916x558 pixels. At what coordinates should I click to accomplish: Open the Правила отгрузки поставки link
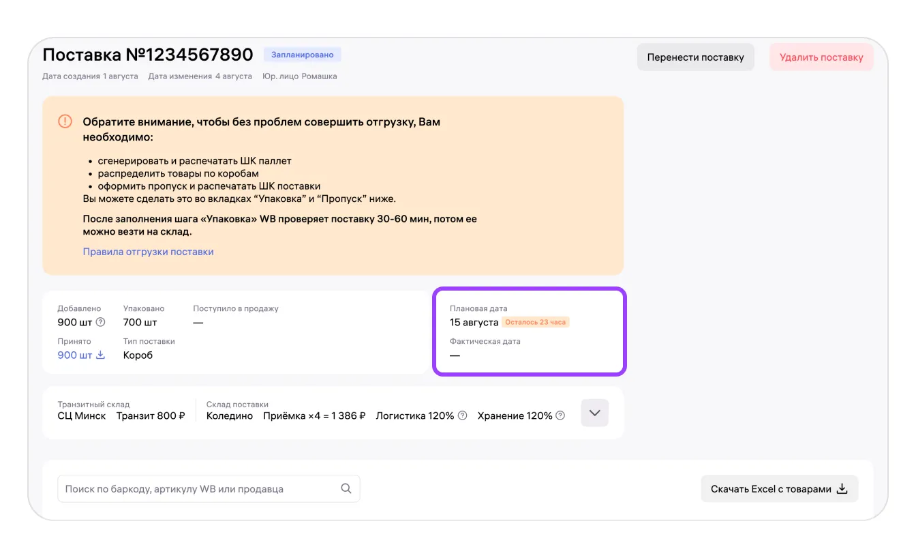pos(149,252)
